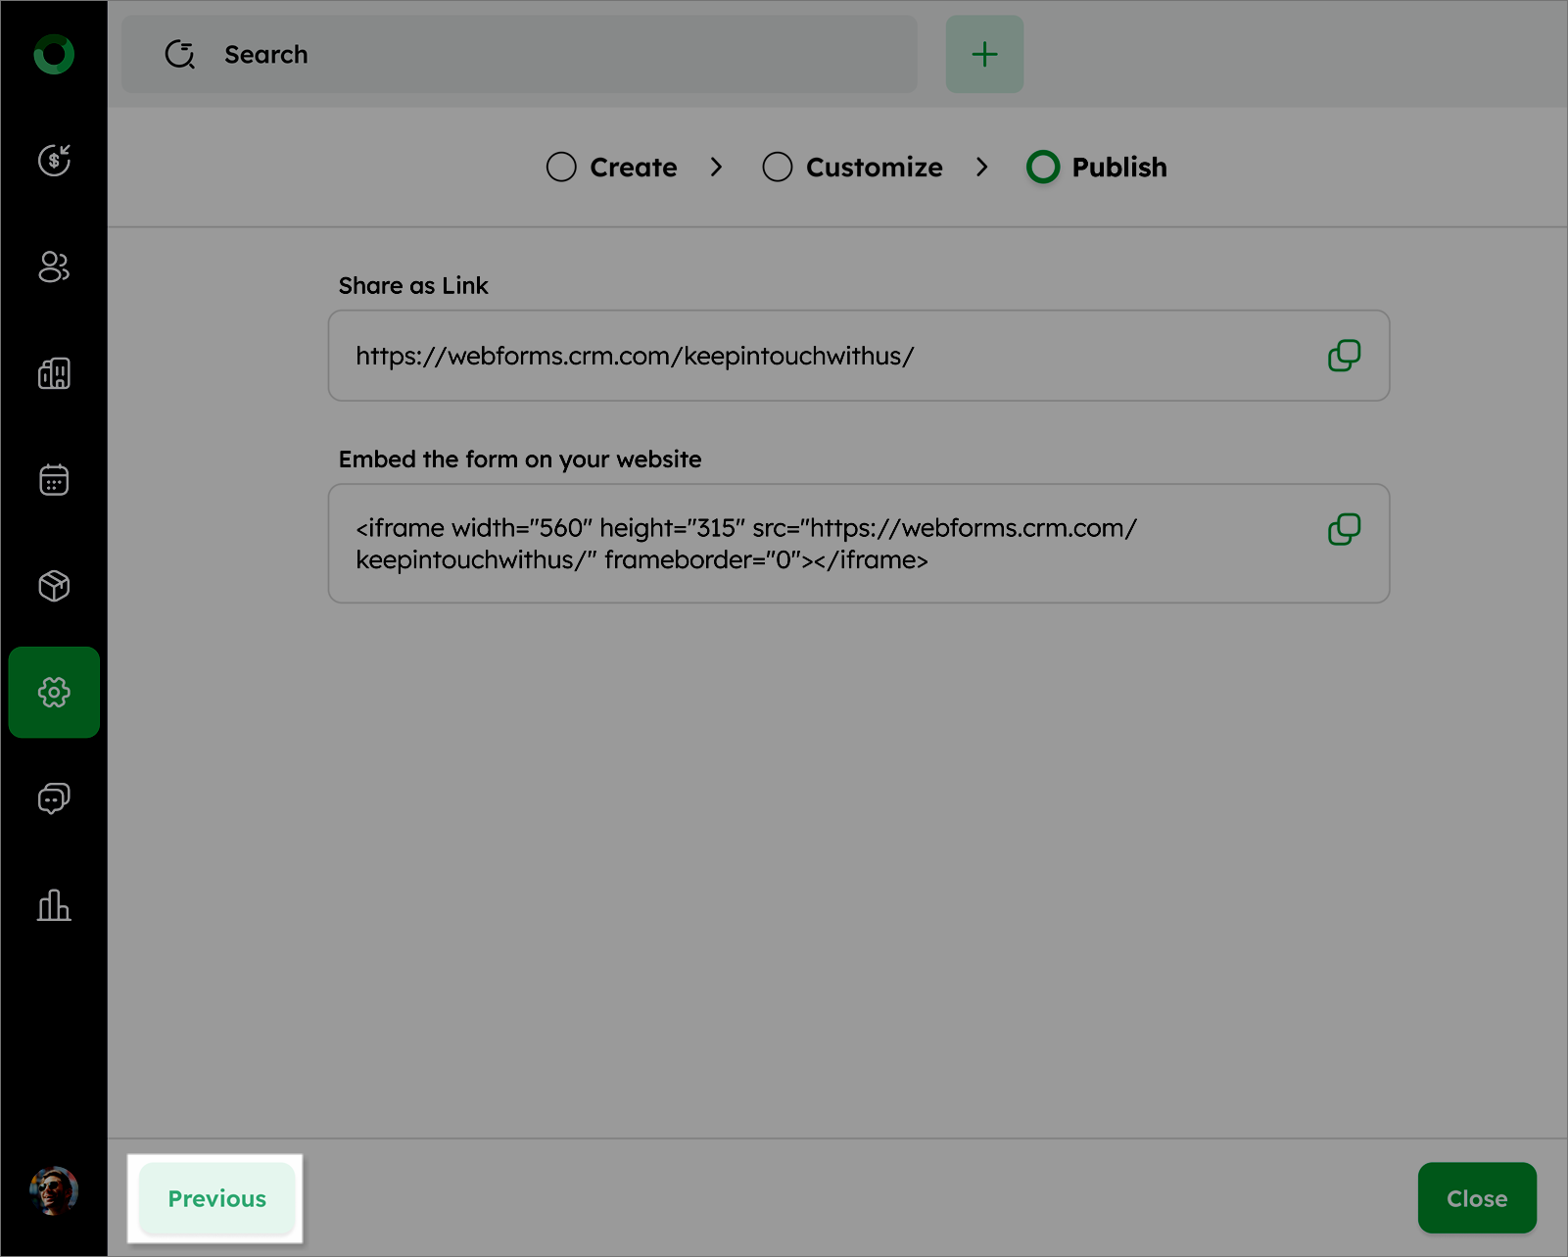Select the Publish step radio circle
1568x1257 pixels.
pos(1043,168)
